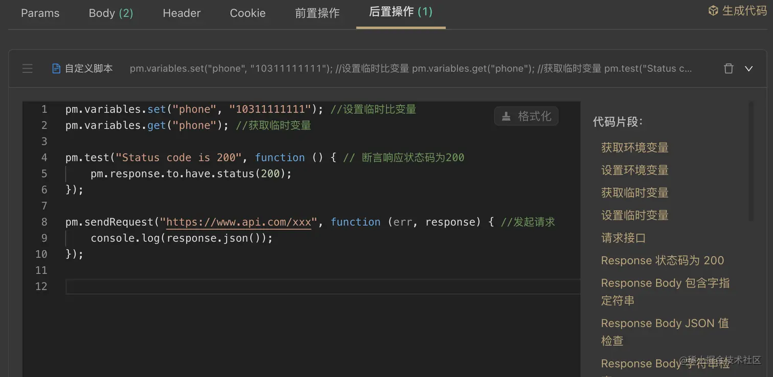Click the //发起请求 comment on line 8
The width and height of the screenshot is (773, 377).
pos(528,222)
